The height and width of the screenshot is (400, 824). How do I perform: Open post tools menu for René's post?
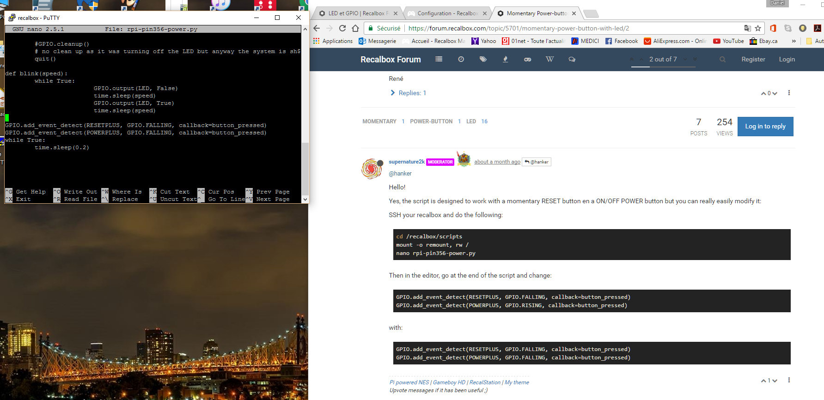pyautogui.click(x=789, y=93)
